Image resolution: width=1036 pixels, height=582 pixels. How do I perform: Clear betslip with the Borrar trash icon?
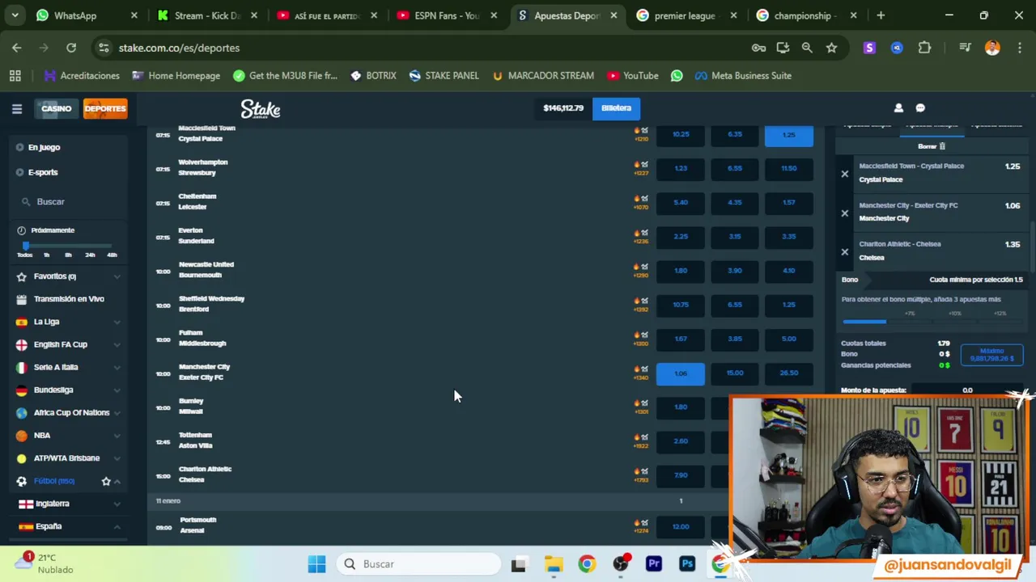point(942,146)
